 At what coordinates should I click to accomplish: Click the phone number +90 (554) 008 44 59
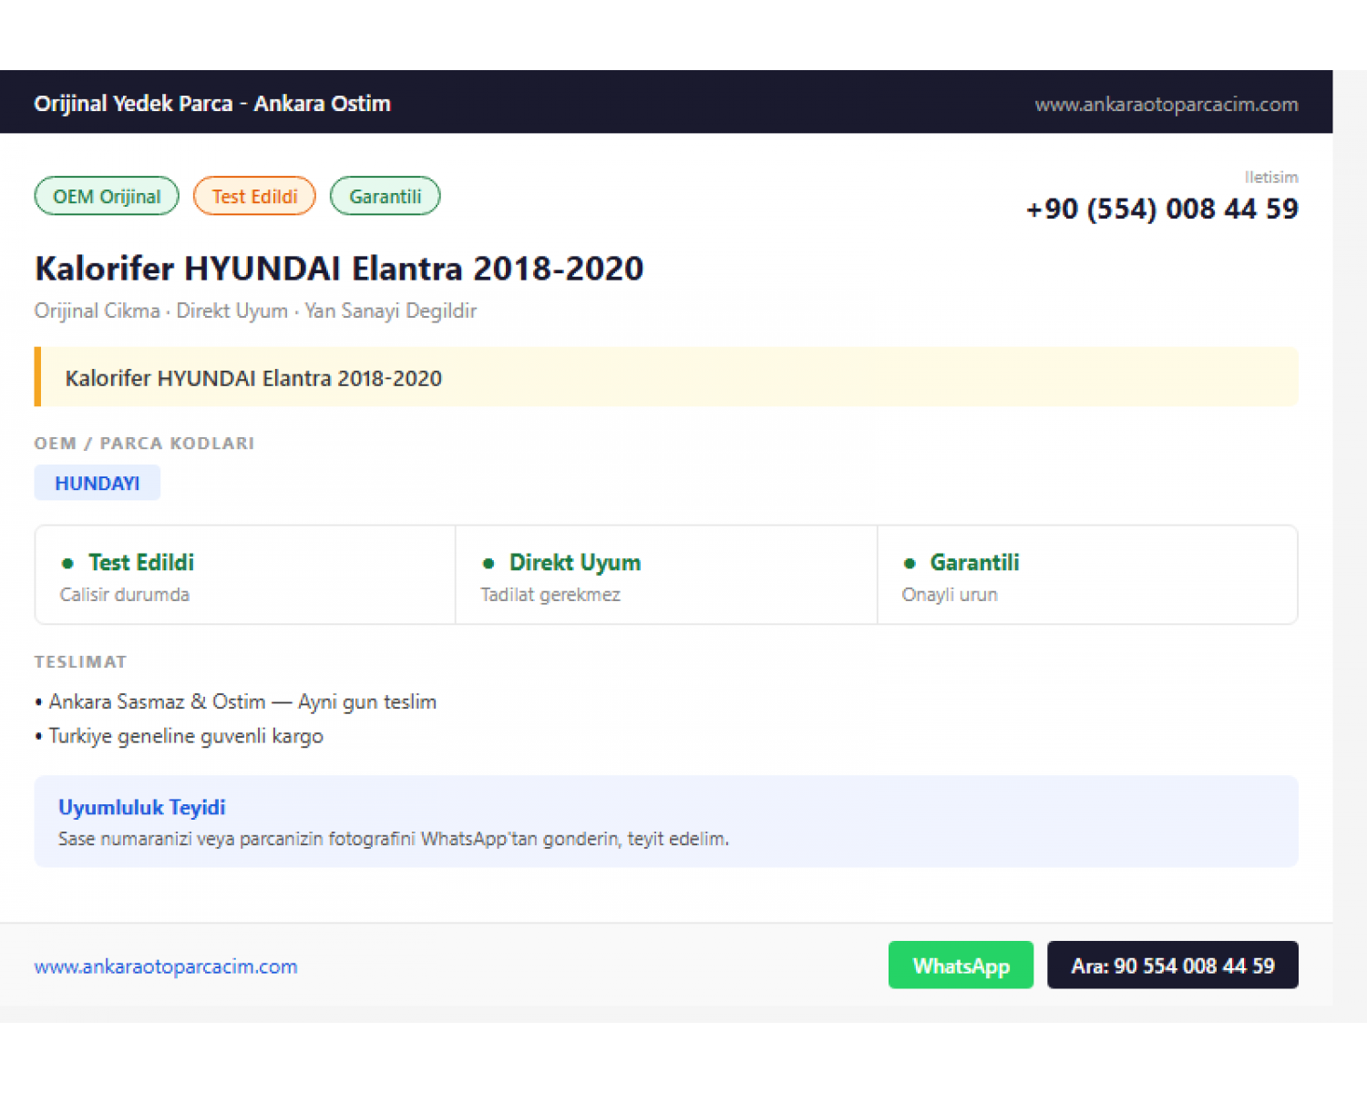click(x=1162, y=209)
